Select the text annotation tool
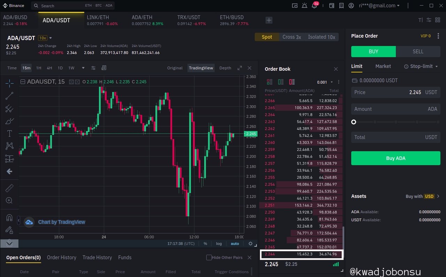Viewport: 446px width, 277px height. coord(9,133)
